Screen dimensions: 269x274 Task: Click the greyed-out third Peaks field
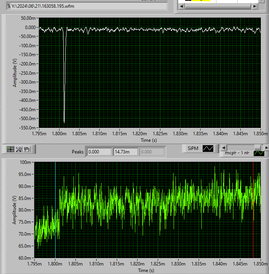coord(152,152)
